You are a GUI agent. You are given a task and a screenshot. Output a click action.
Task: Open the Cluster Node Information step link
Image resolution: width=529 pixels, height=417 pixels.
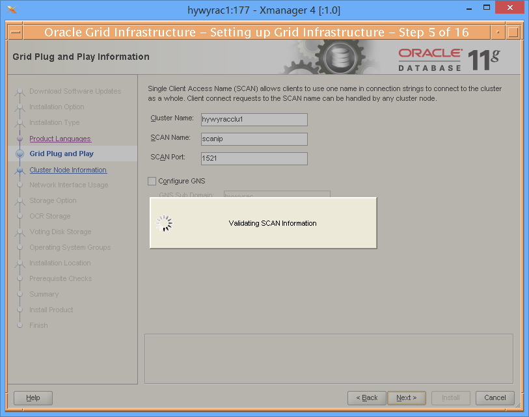coord(68,170)
